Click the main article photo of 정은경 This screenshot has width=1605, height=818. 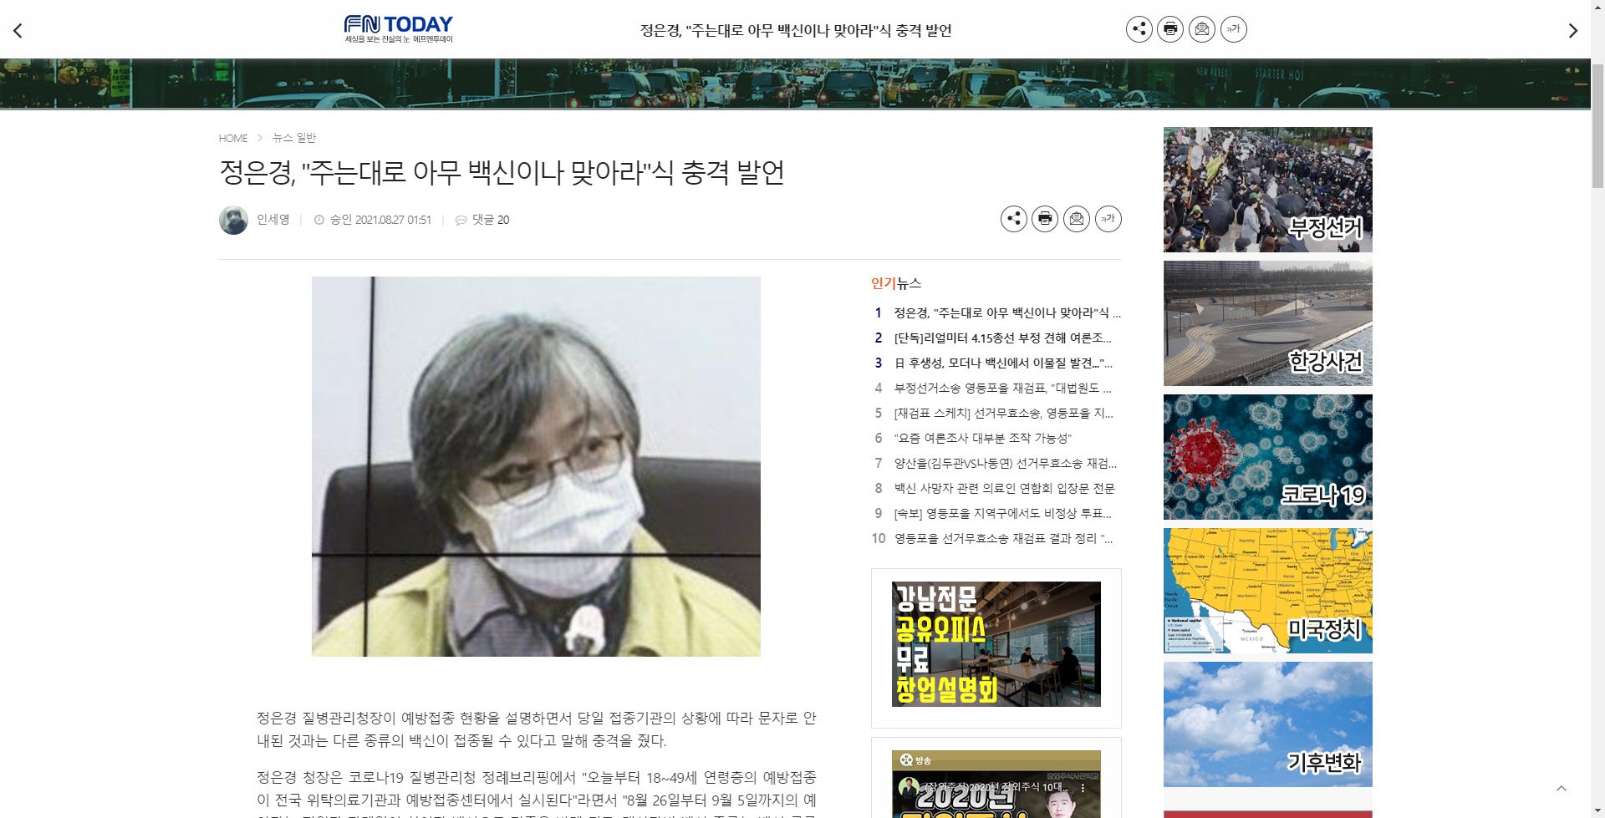[x=536, y=466]
